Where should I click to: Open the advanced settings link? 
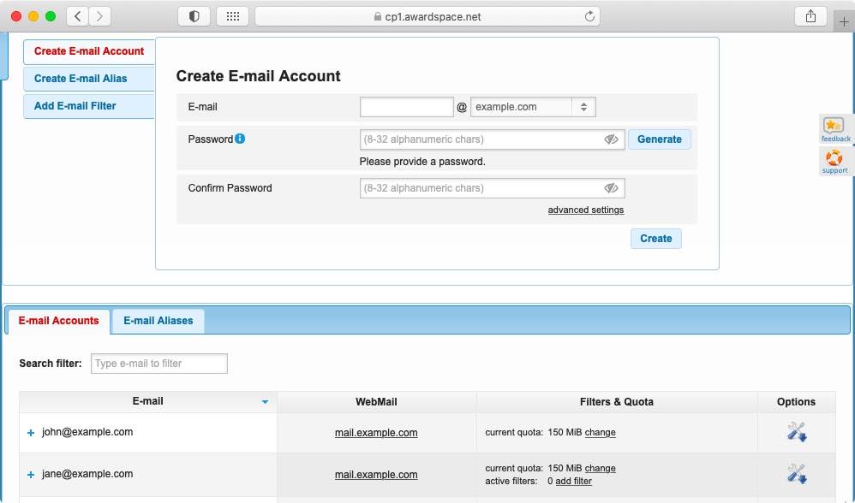click(x=585, y=210)
